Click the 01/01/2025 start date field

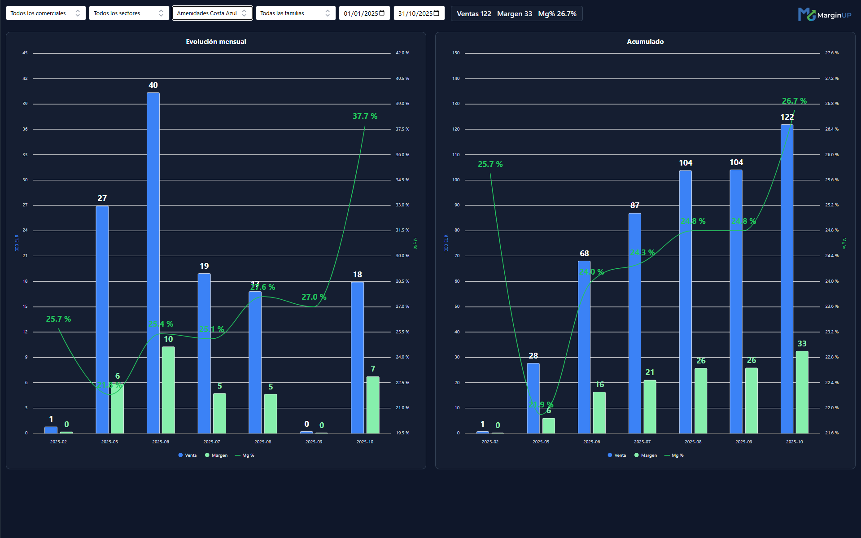(361, 13)
